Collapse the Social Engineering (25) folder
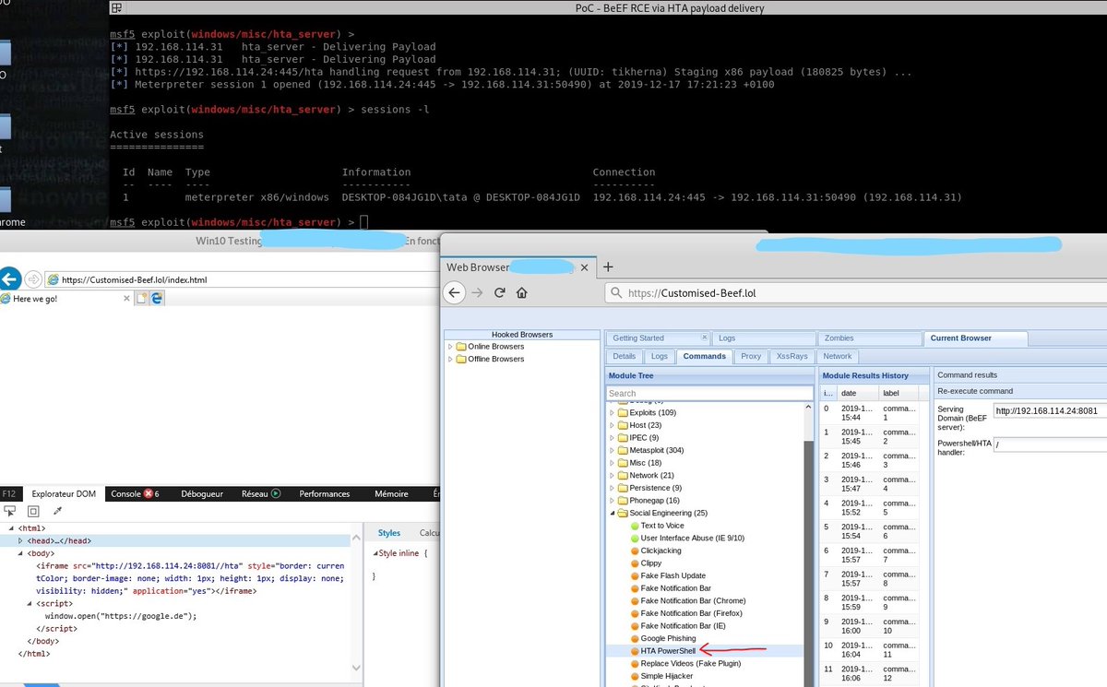1107x687 pixels. click(612, 513)
